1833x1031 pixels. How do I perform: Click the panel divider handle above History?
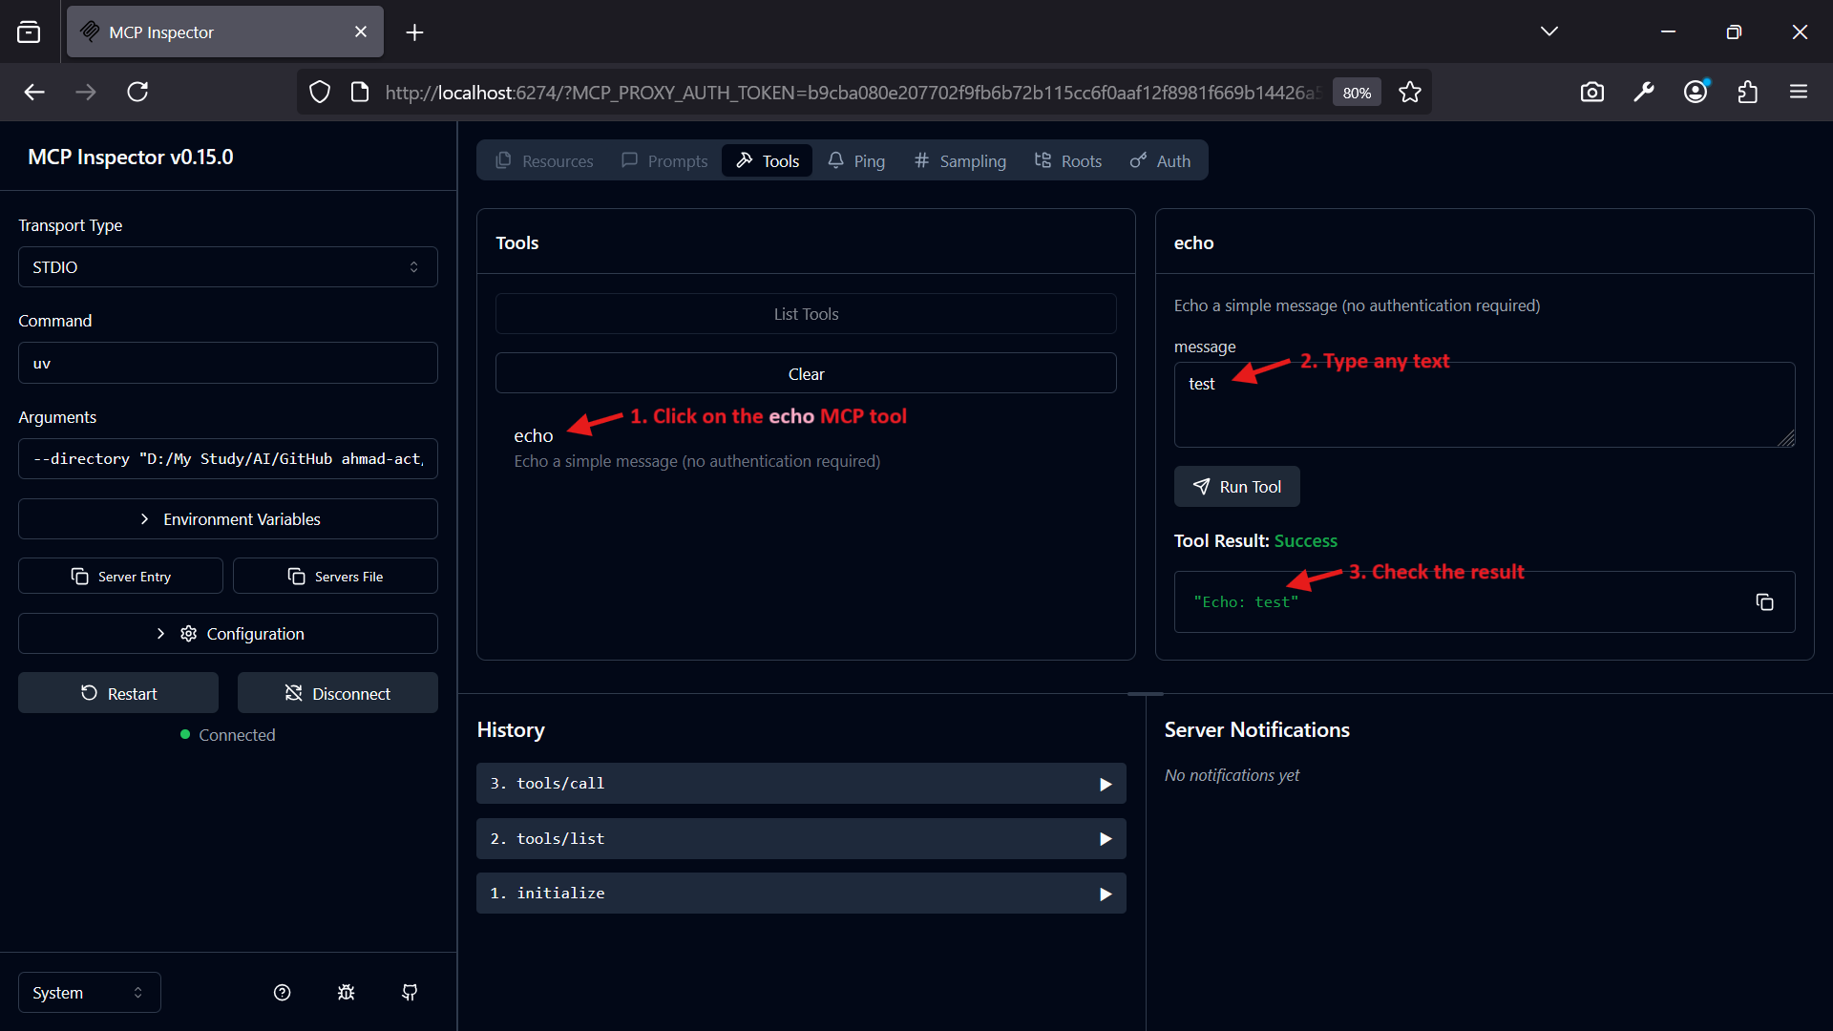click(1145, 694)
